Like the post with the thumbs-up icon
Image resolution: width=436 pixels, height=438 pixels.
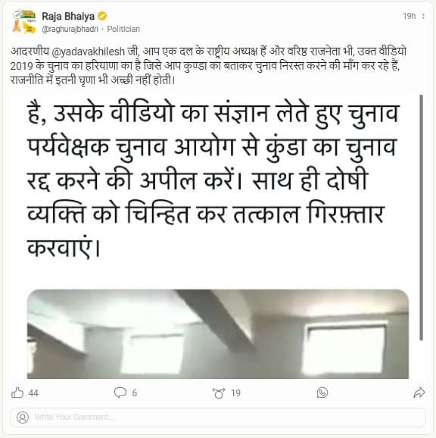17,393
